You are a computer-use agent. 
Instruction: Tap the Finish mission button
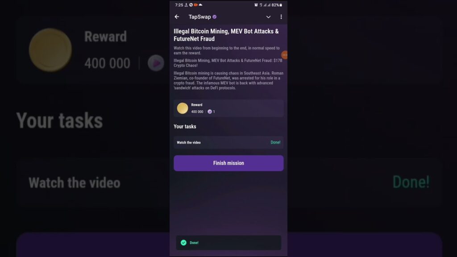[228, 163]
